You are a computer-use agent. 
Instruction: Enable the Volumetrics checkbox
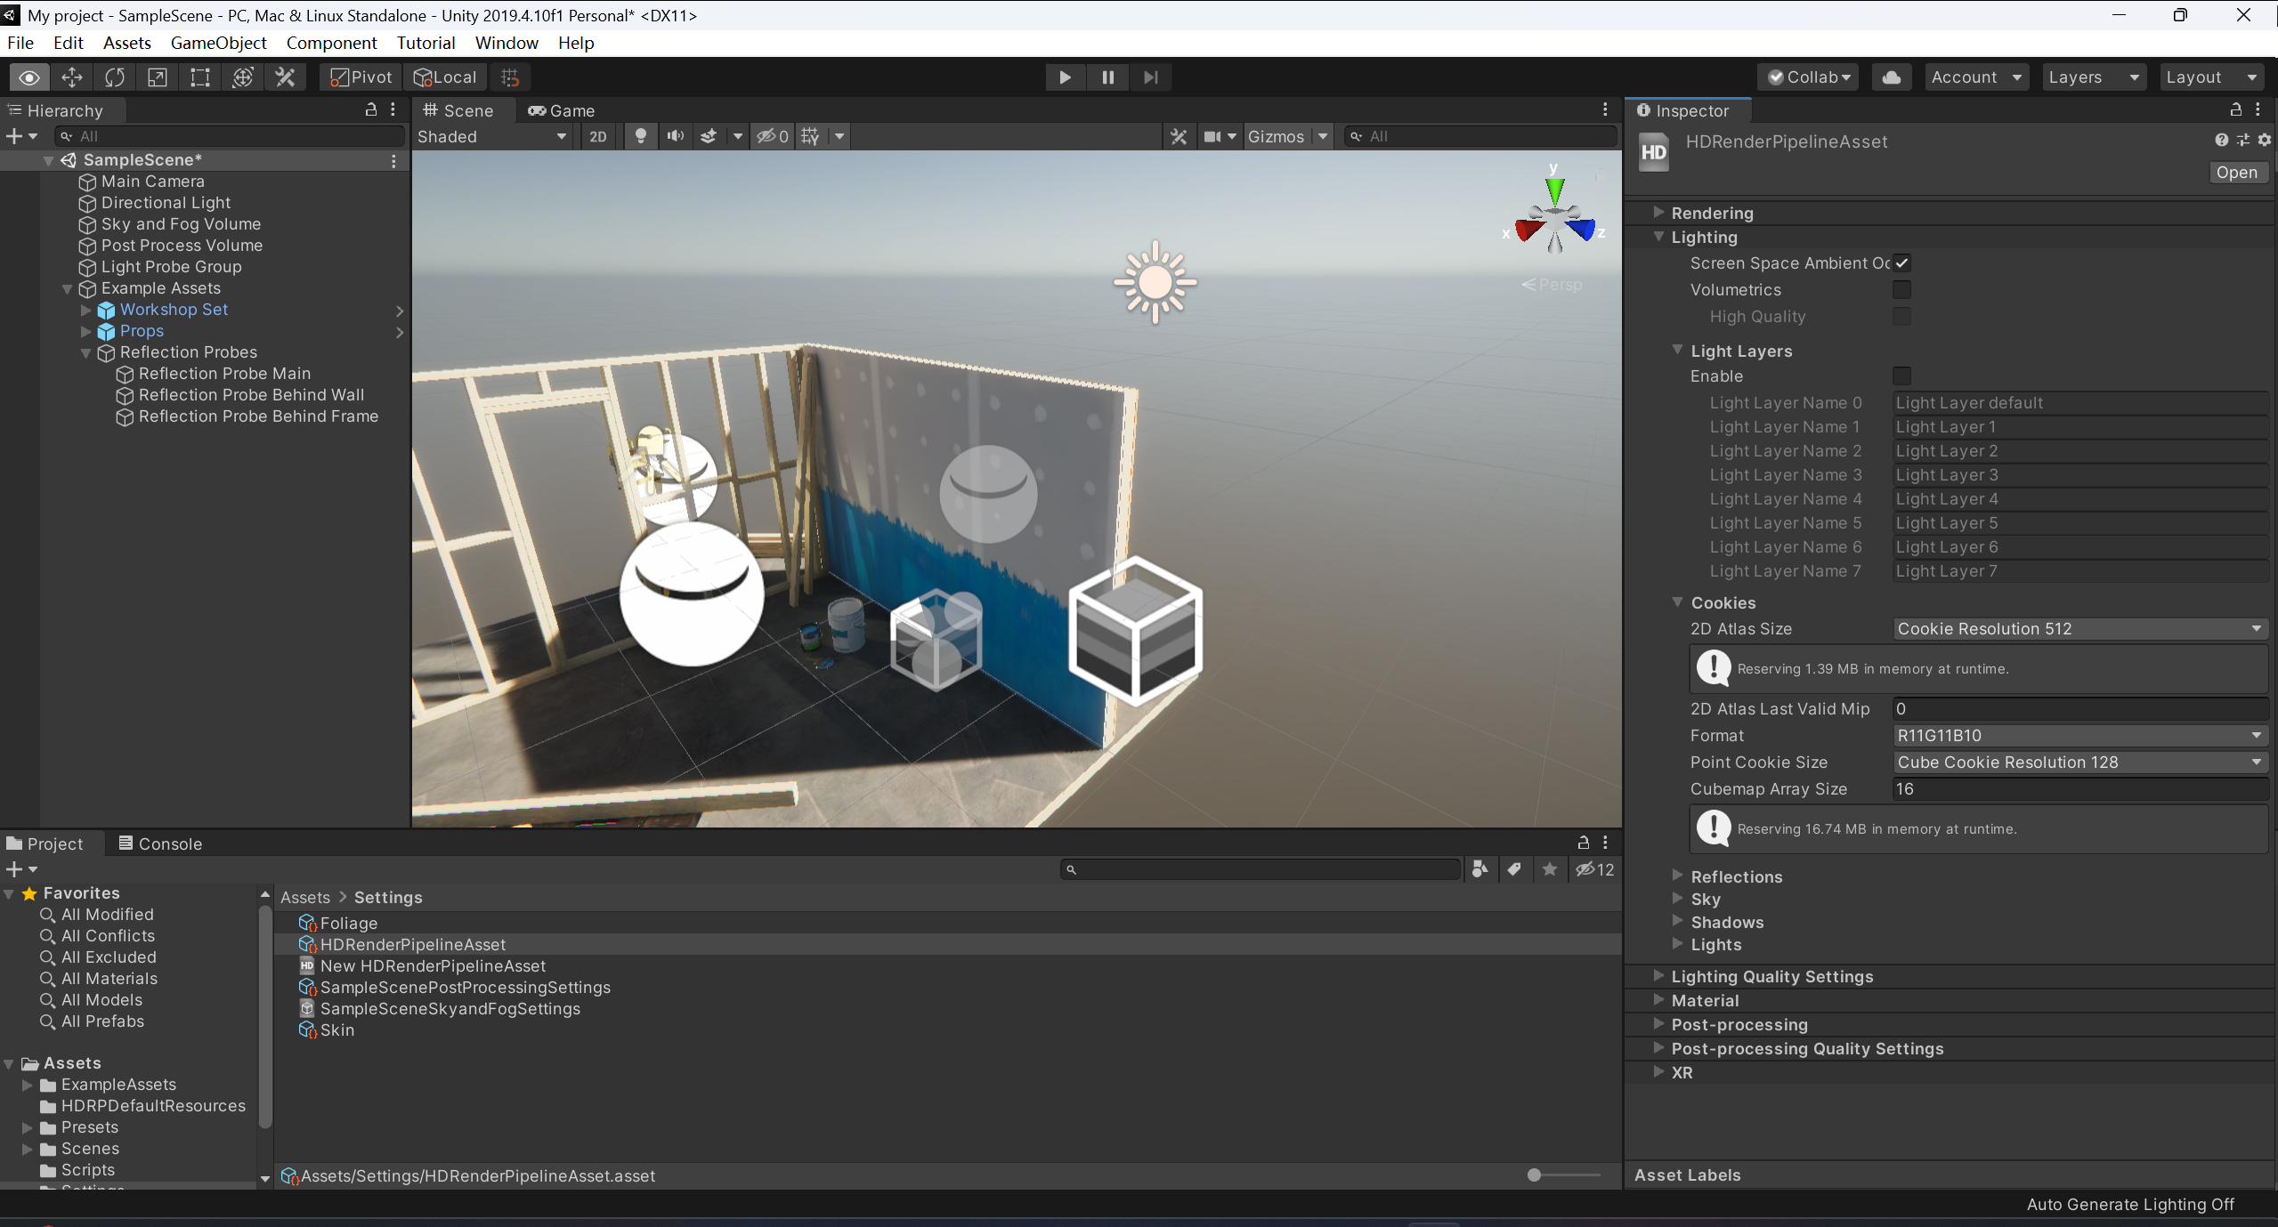click(x=1901, y=290)
